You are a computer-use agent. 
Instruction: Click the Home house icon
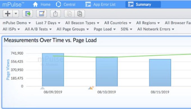[35, 4]
